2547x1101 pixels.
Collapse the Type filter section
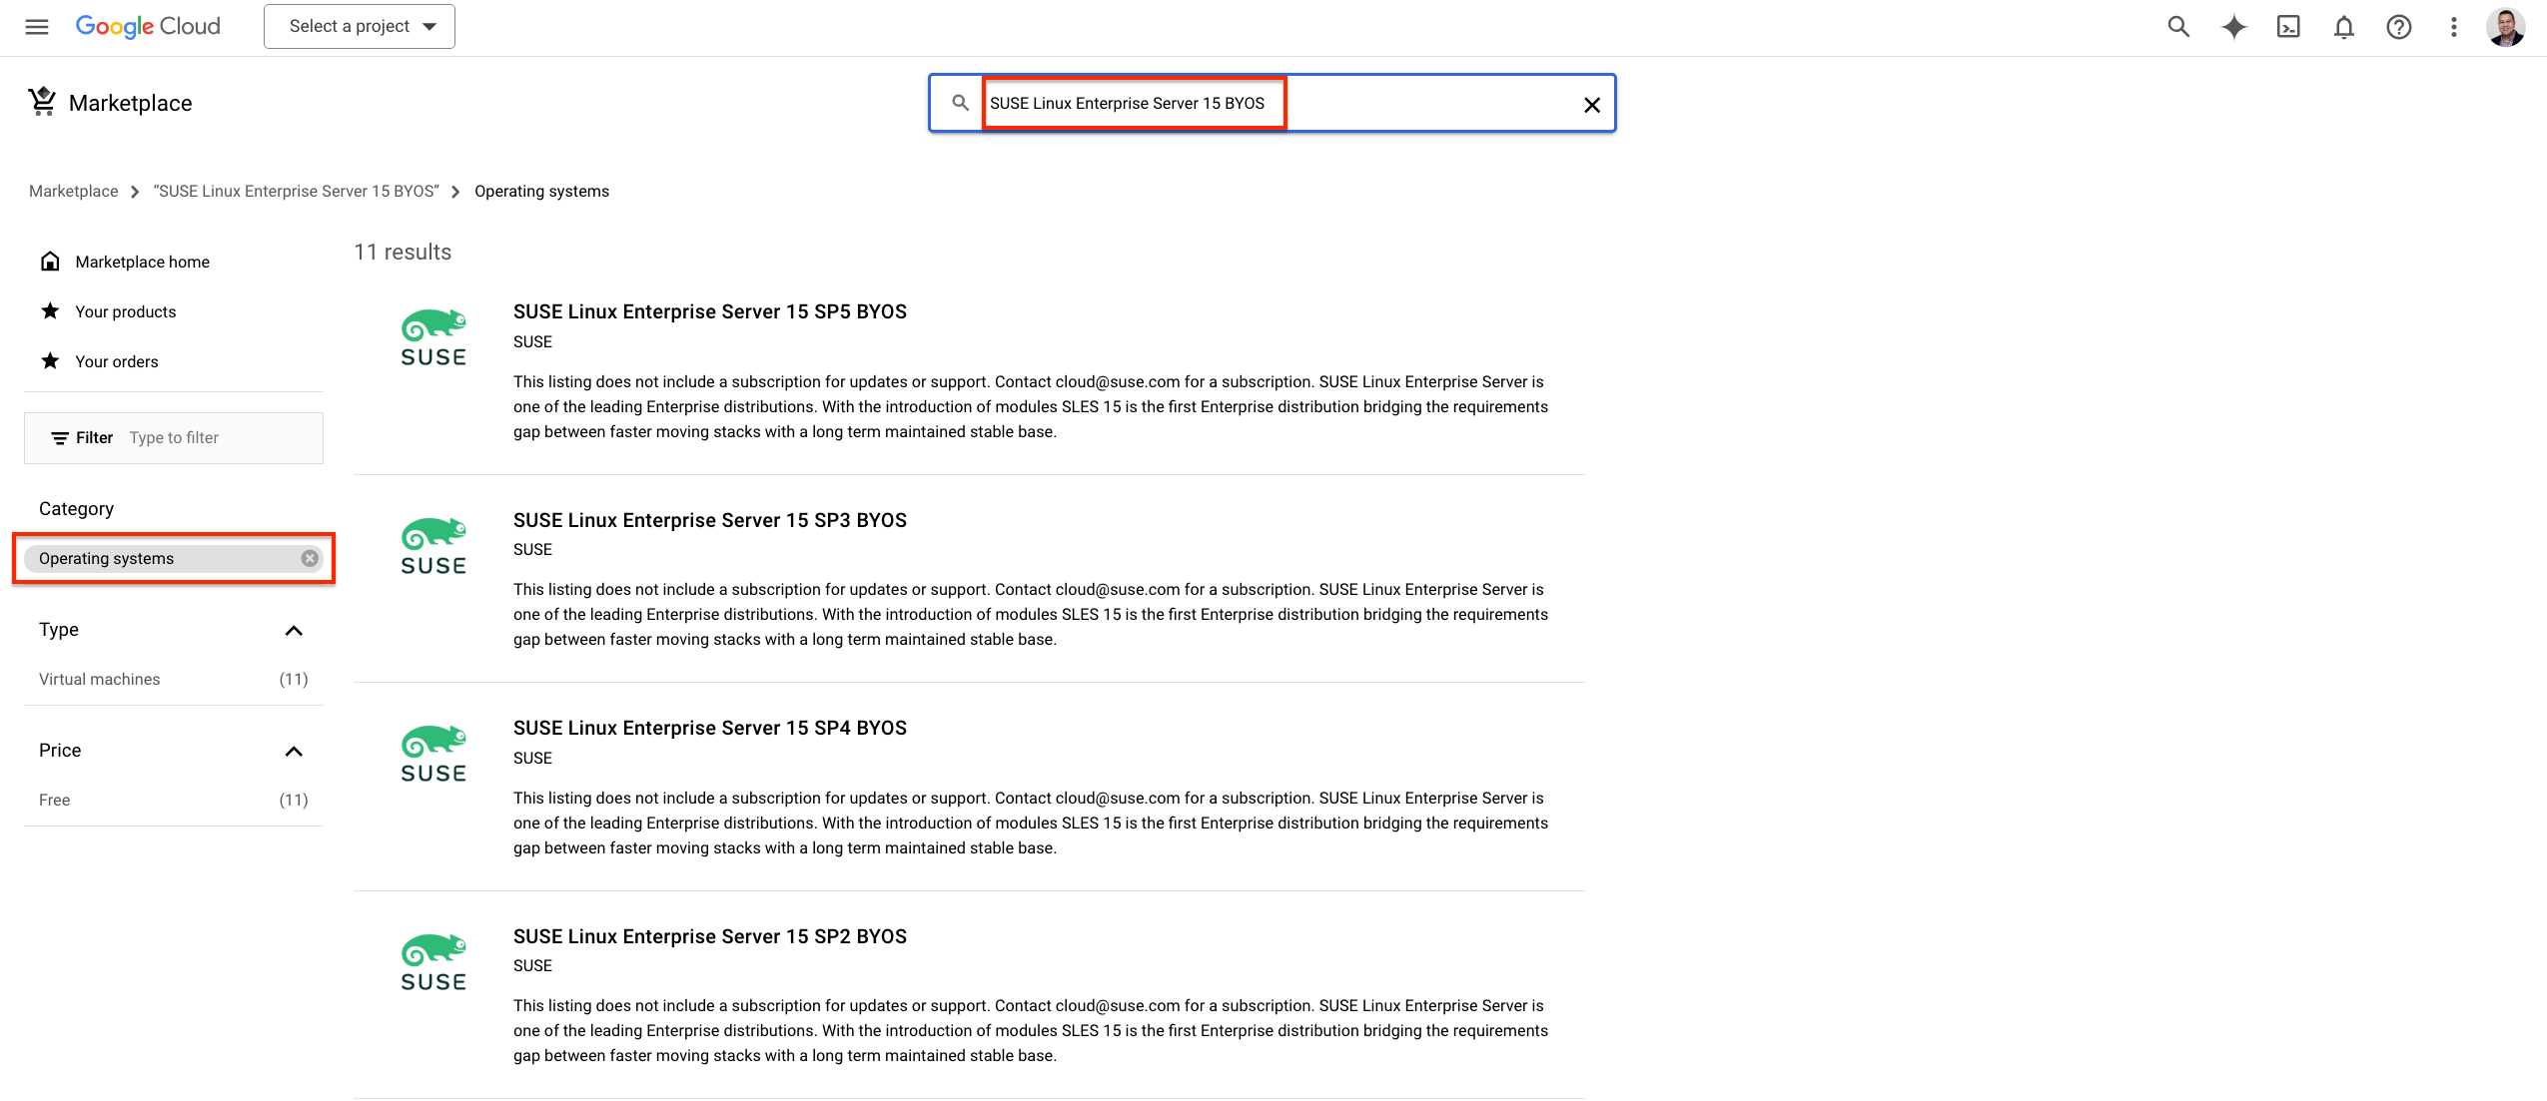click(x=294, y=630)
